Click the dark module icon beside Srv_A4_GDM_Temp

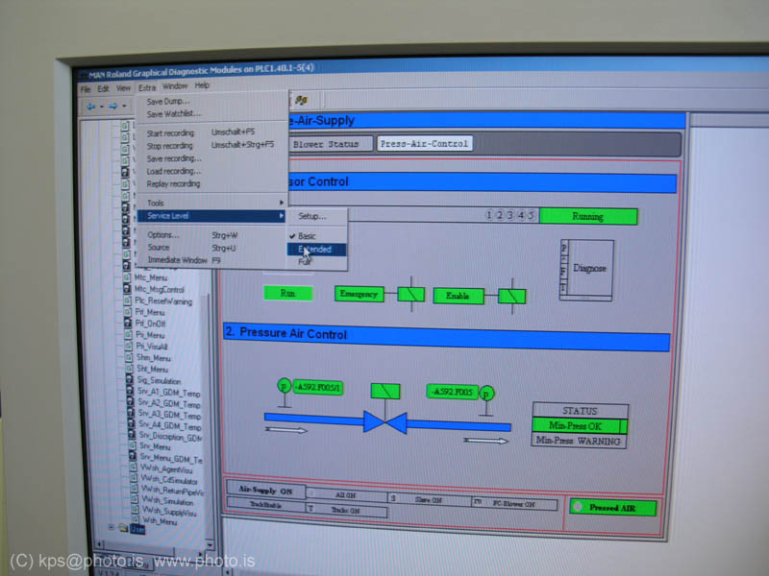pyautogui.click(x=131, y=423)
